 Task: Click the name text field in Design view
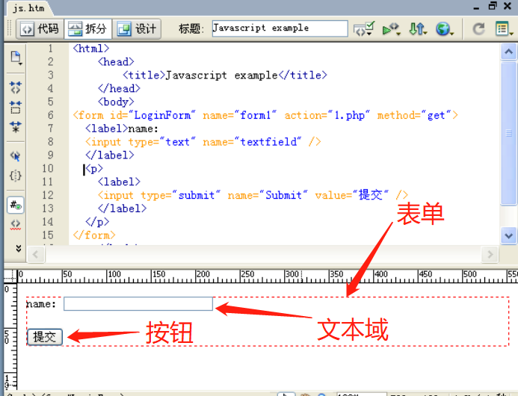(138, 304)
